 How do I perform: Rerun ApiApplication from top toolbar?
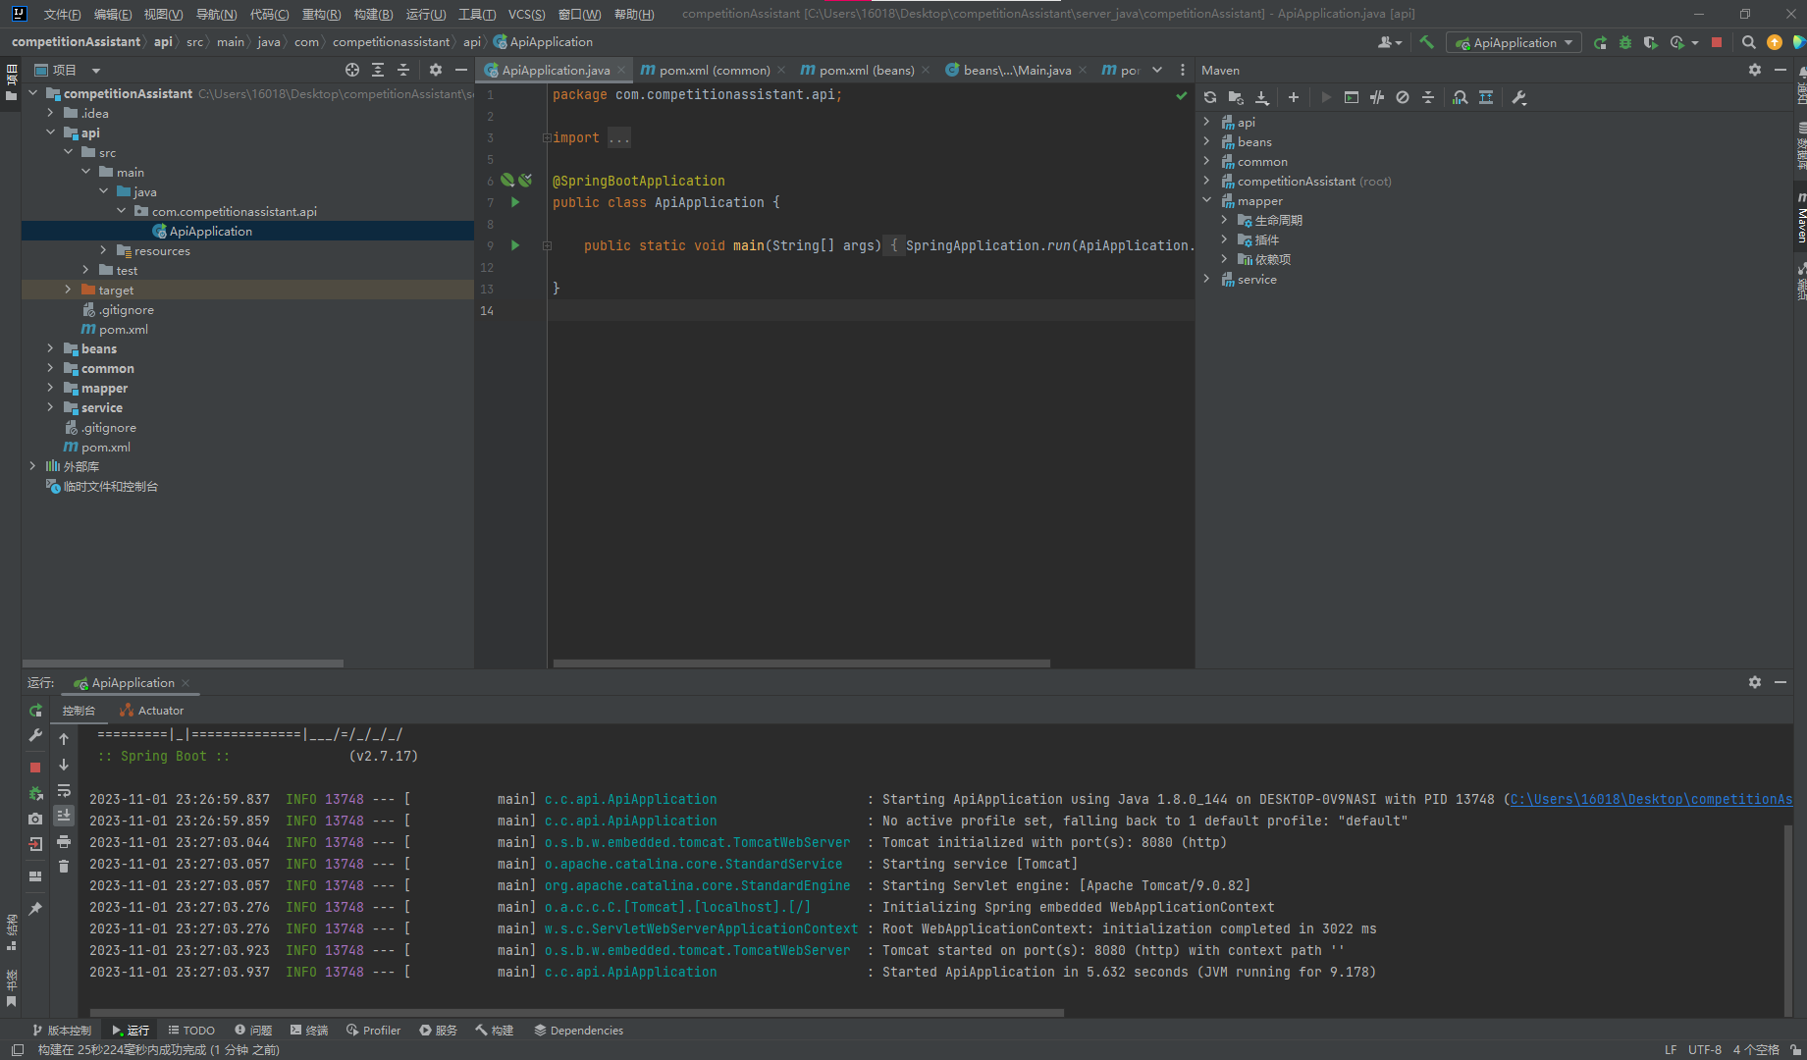(1600, 42)
